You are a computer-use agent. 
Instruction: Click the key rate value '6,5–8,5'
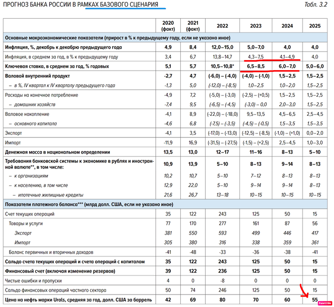tap(256, 66)
